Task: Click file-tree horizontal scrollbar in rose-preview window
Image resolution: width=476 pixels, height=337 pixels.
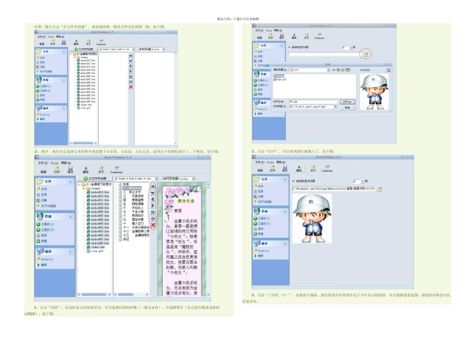Action: 94,294
